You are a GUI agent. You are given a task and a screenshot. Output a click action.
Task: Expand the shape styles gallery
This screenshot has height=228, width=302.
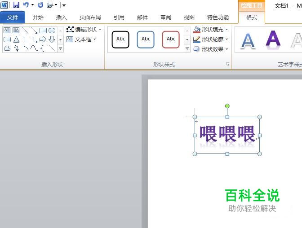click(x=187, y=48)
